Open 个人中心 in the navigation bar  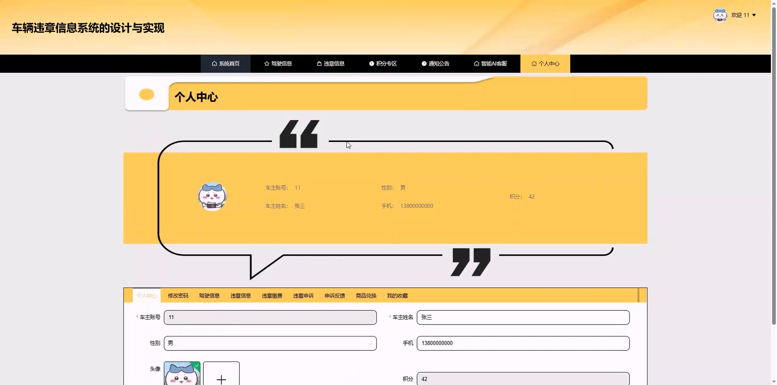545,64
